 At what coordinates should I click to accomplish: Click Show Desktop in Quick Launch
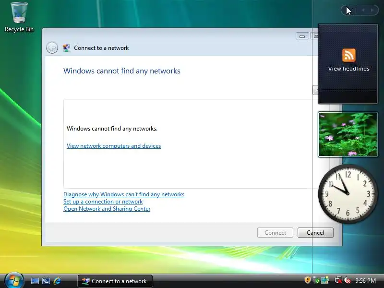[x=35, y=281]
